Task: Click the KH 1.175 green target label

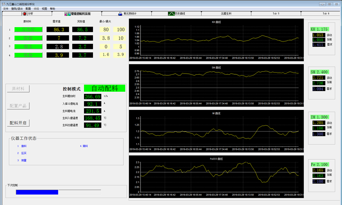Action: coord(319,29)
